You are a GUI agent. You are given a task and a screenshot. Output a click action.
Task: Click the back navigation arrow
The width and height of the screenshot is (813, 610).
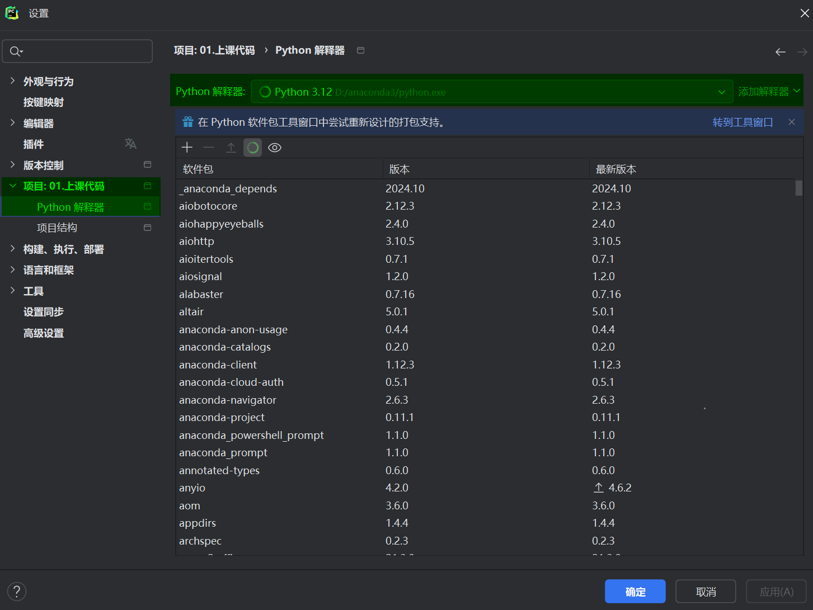(x=780, y=51)
